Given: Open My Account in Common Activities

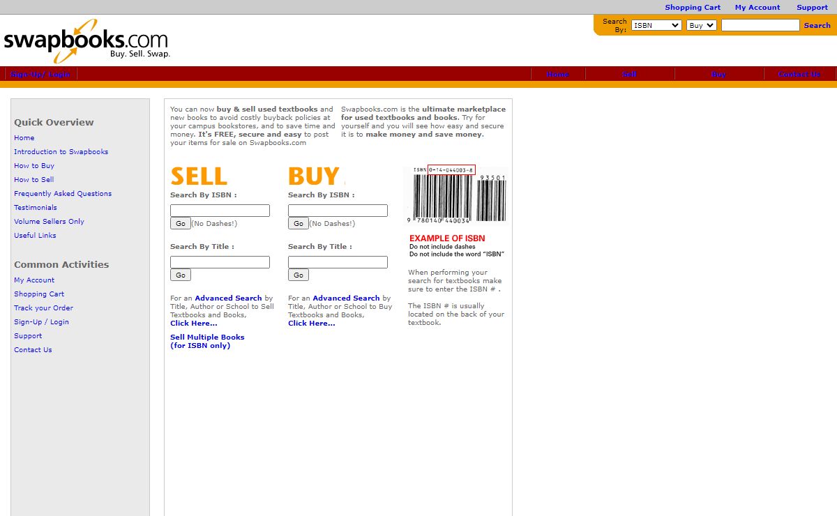Looking at the screenshot, I should [x=34, y=280].
